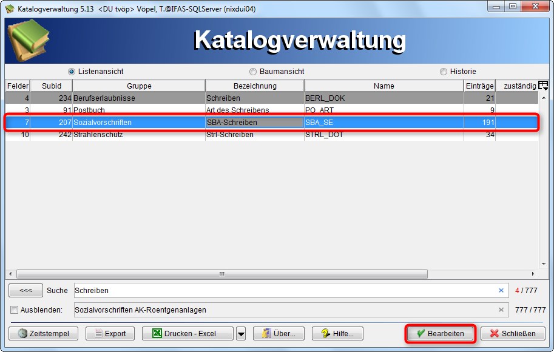Screen dimensions: 554x352
Task: Sort by the Bezeichnung column header
Action: [255, 86]
